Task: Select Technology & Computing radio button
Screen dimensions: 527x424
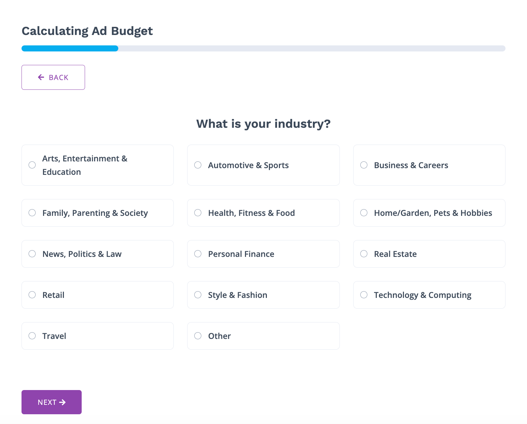Action: pos(364,295)
